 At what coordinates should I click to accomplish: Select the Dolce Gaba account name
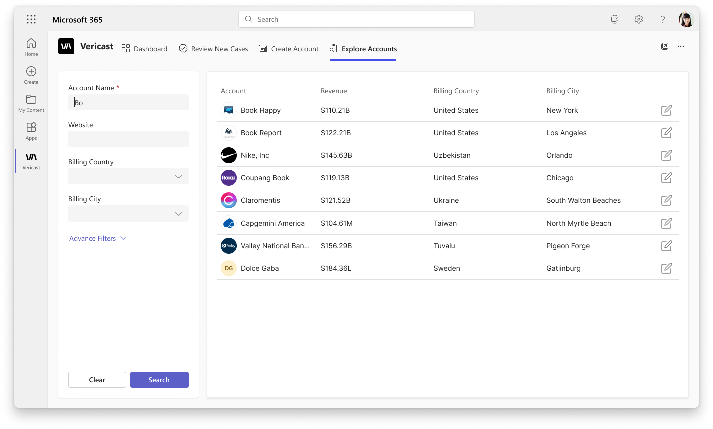[260, 268]
